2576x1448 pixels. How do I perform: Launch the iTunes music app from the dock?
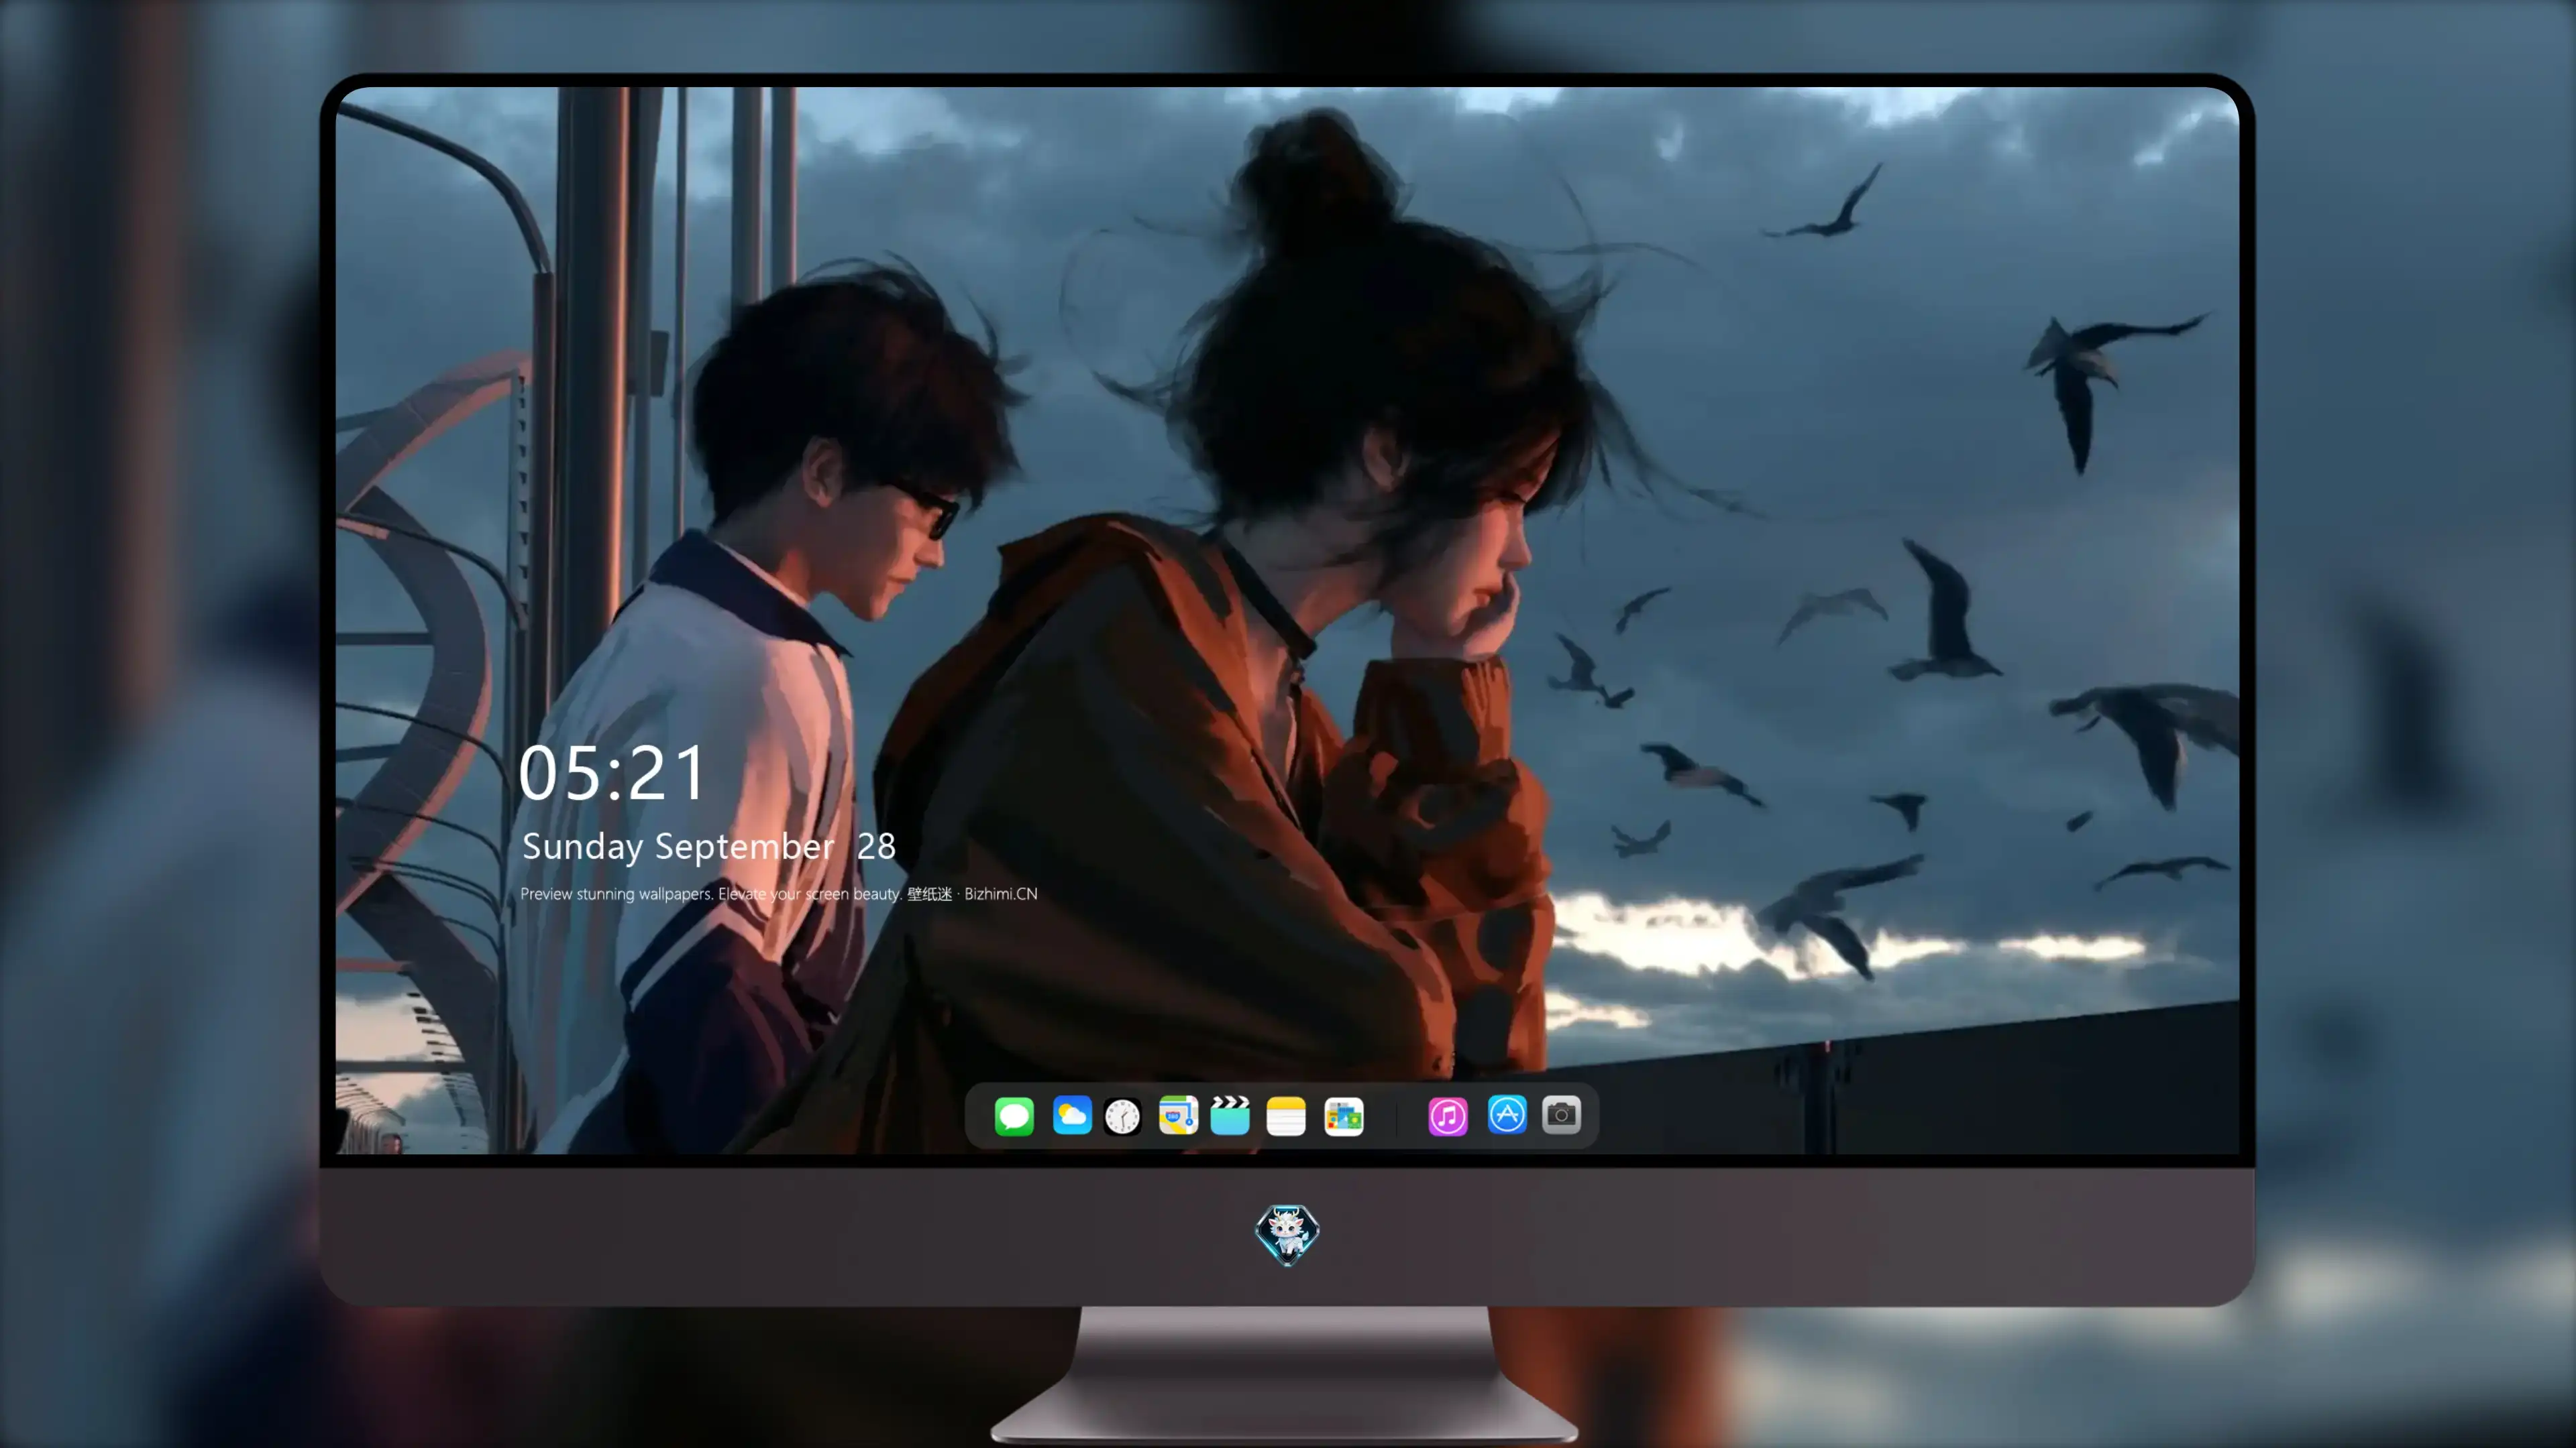[1448, 1115]
